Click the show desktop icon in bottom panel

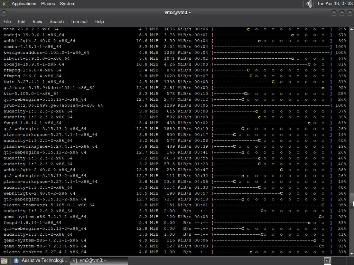click(x=4, y=261)
